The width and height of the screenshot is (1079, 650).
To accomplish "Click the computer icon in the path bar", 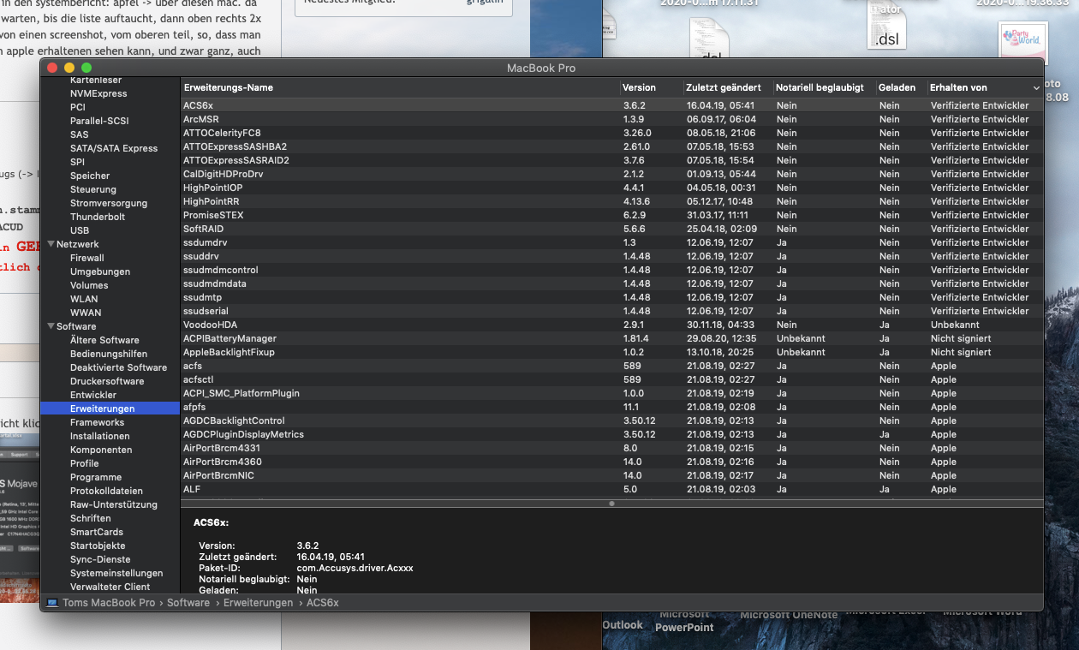I will [53, 603].
